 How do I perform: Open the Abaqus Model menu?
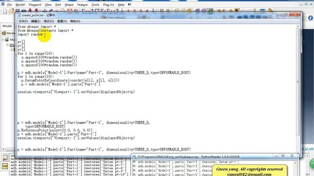[x=20, y=4]
